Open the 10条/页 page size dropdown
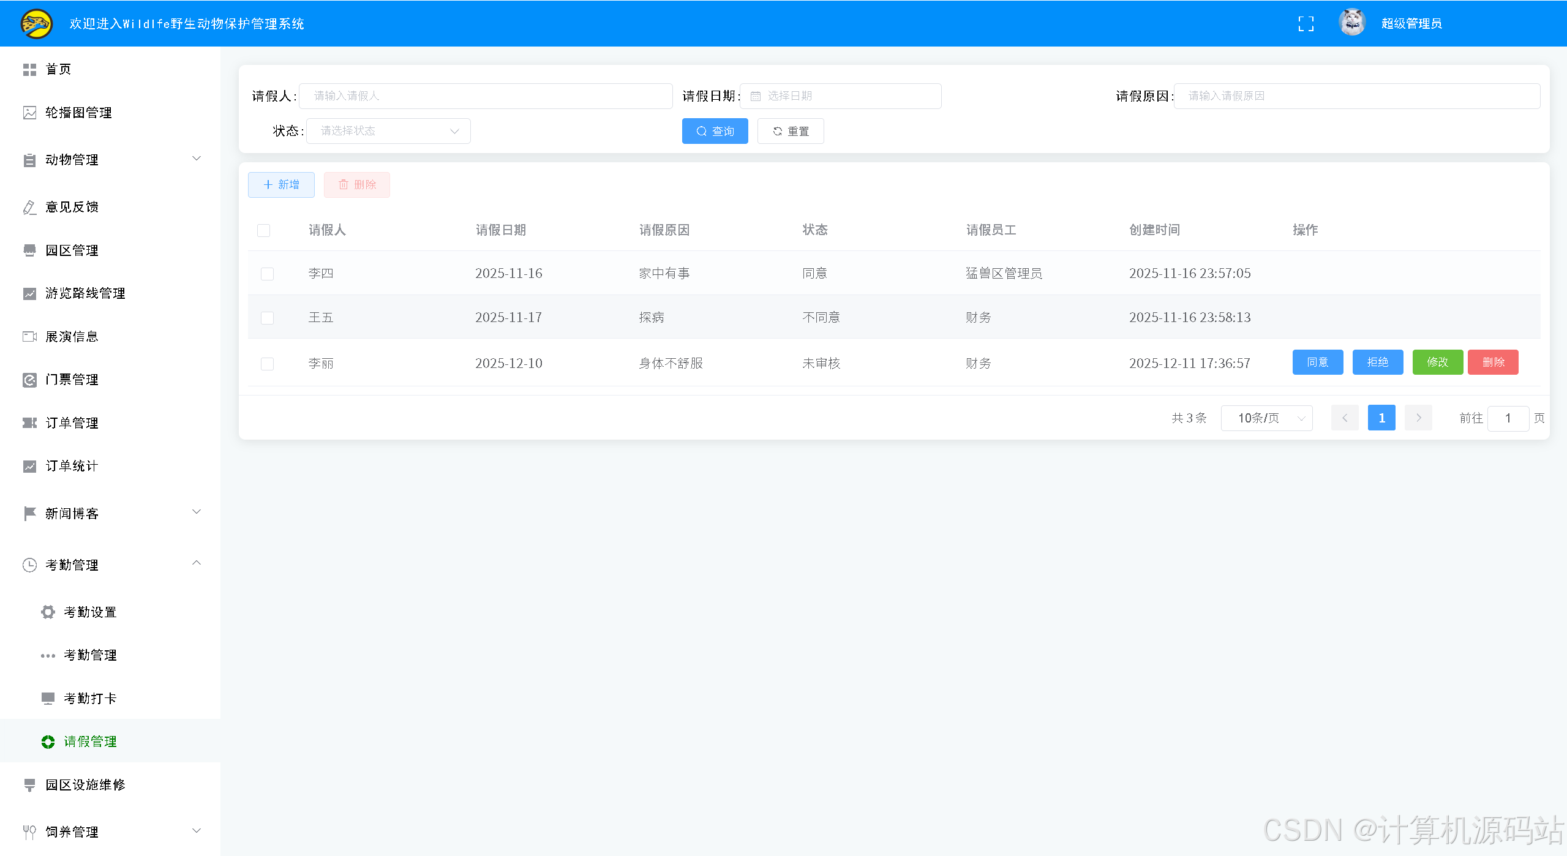 click(1266, 418)
